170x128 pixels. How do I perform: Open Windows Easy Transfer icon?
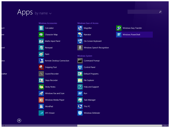pos(119,28)
